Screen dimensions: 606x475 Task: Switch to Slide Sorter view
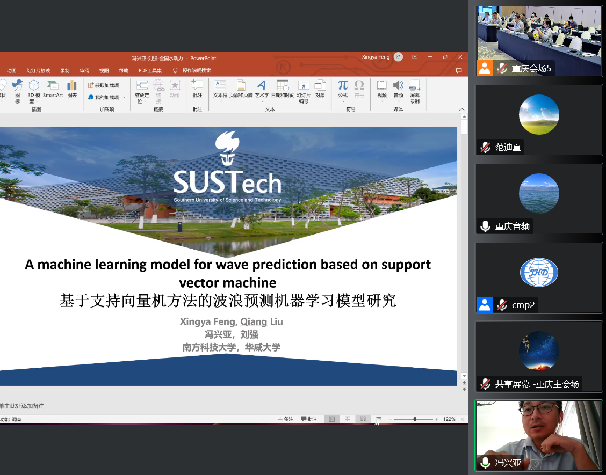(348, 419)
